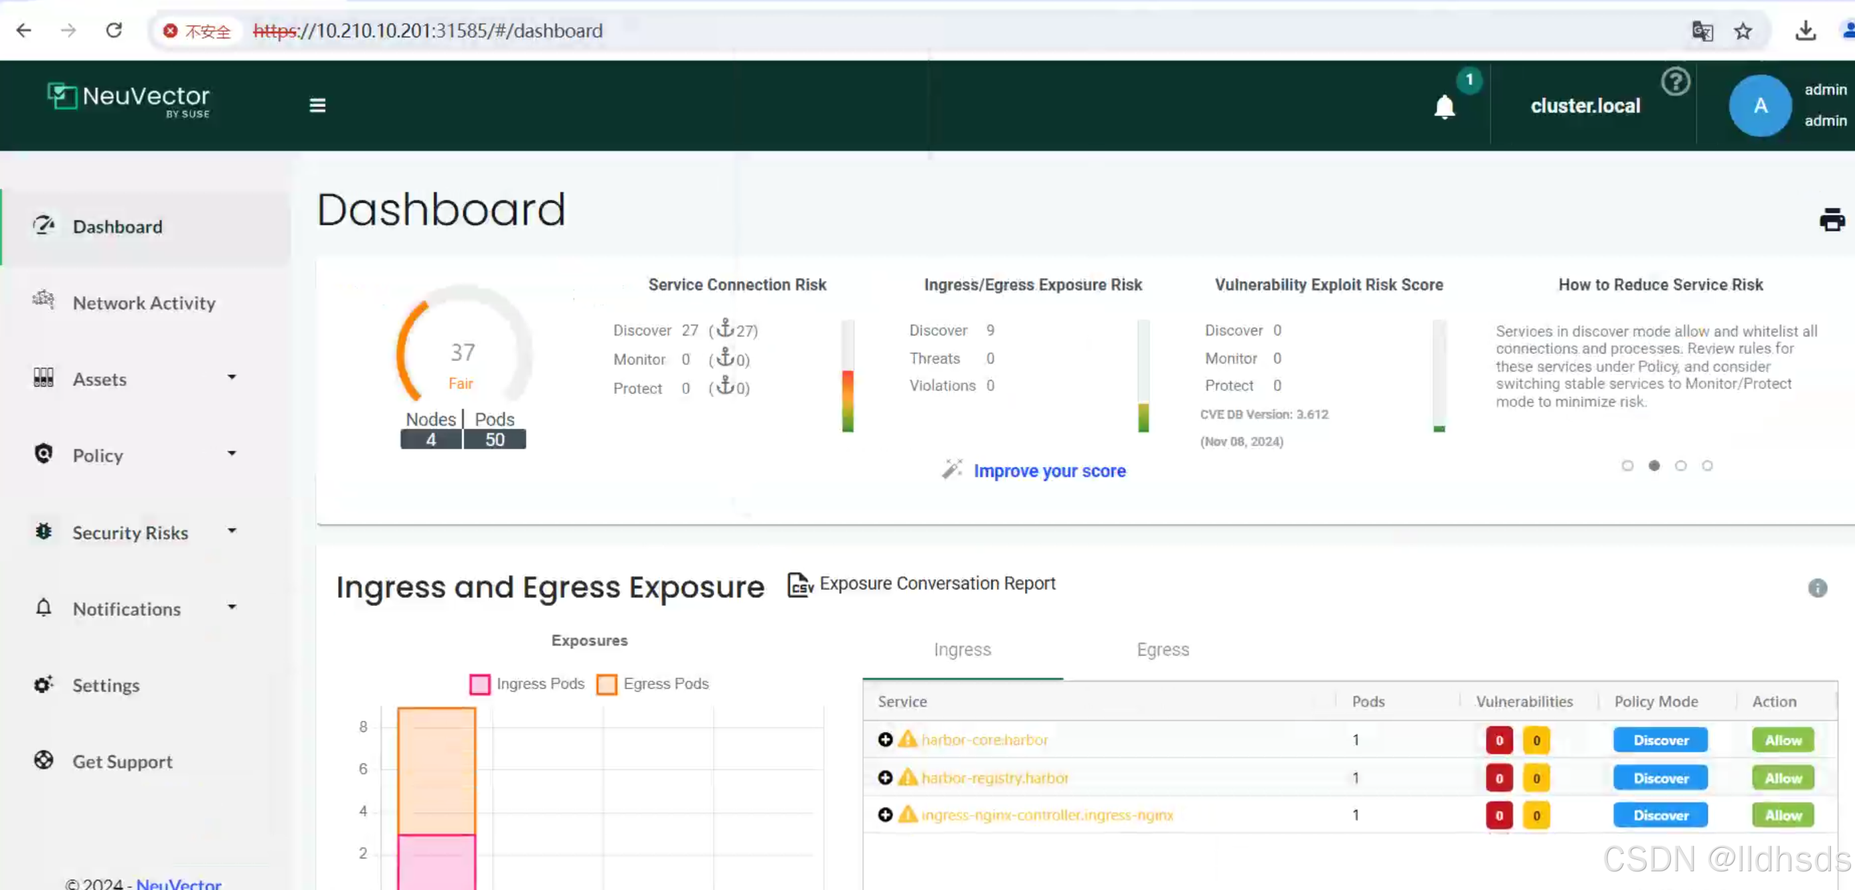Image resolution: width=1855 pixels, height=890 pixels.
Task: Open the Notifications panel
Action: coord(125,608)
